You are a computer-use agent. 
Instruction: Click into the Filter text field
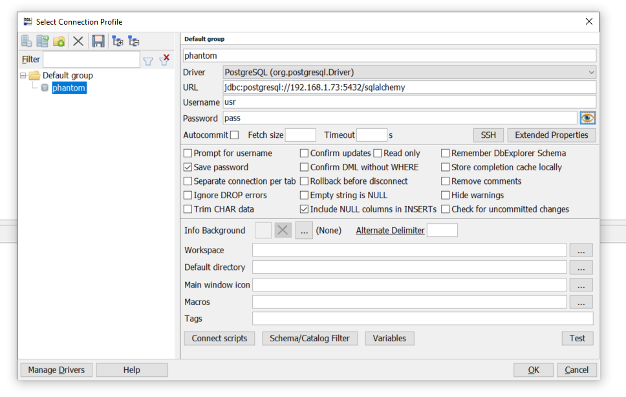pos(91,60)
